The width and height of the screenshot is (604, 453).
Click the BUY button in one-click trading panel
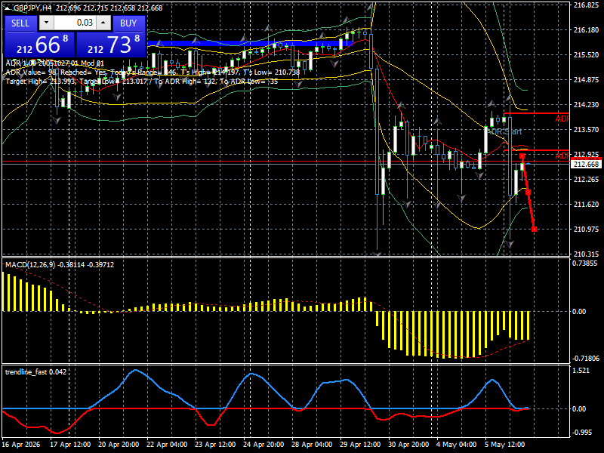(x=128, y=23)
